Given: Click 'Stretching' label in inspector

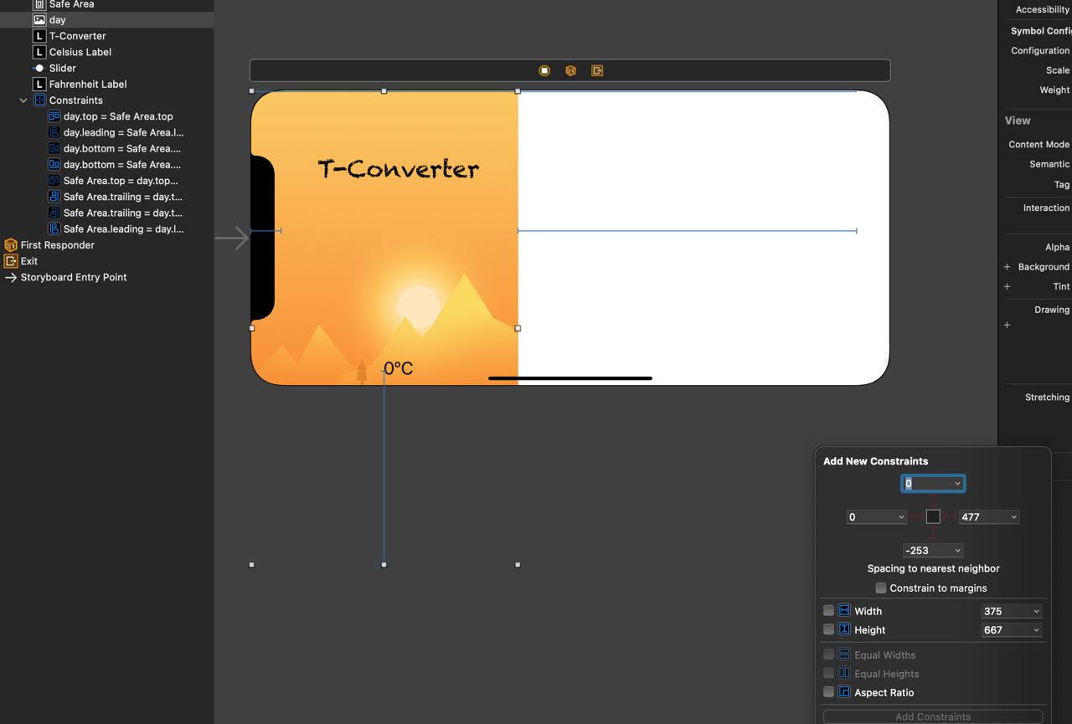Looking at the screenshot, I should [1047, 397].
